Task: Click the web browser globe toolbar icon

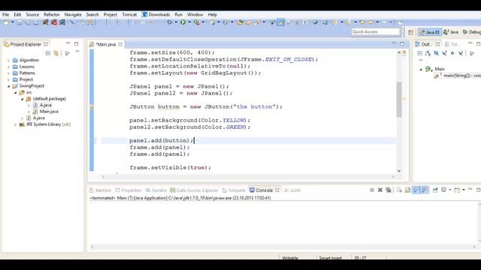Action: coord(315,22)
